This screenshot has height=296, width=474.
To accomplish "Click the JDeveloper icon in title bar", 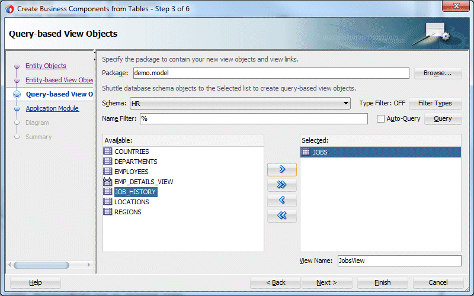I will 9,9.
